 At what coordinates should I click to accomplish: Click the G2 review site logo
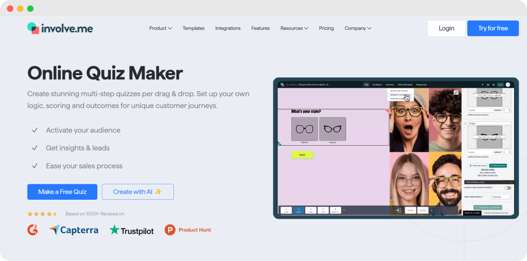32,230
